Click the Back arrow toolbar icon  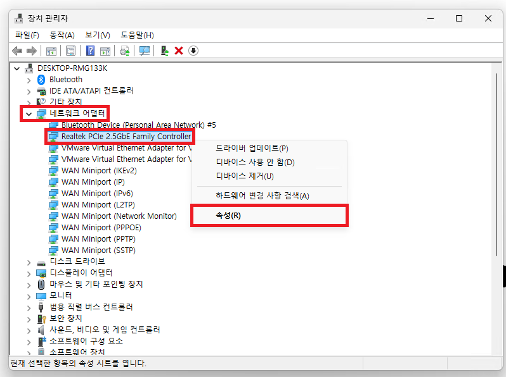tap(17, 51)
